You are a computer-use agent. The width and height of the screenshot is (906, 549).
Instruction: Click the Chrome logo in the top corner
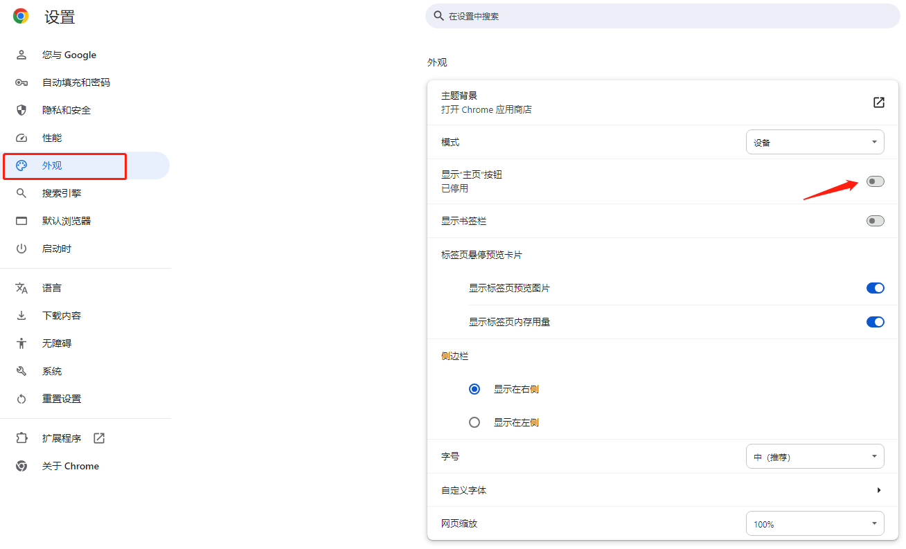(20, 15)
